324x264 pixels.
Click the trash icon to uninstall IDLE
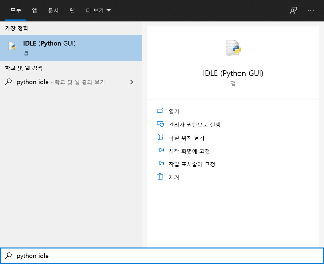(160, 177)
